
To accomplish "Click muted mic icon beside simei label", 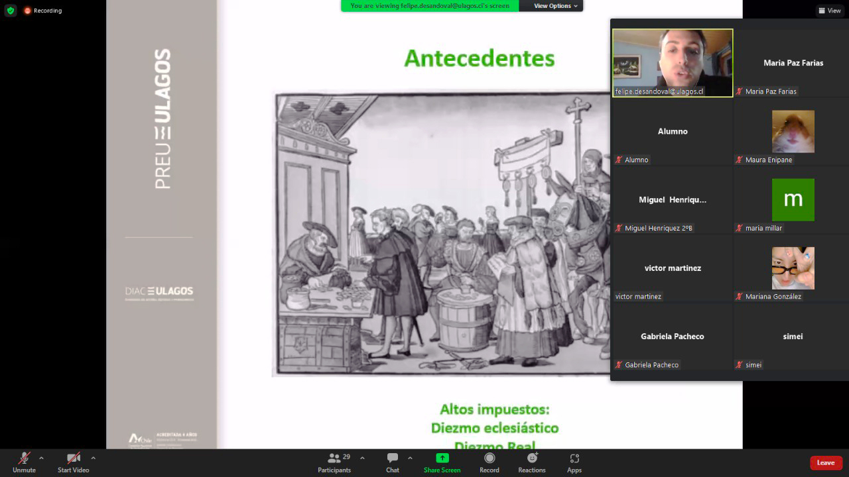I will coord(740,365).
